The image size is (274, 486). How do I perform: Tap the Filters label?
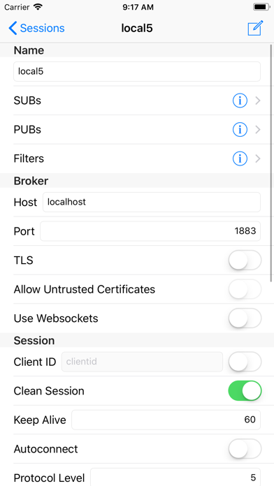(29, 159)
